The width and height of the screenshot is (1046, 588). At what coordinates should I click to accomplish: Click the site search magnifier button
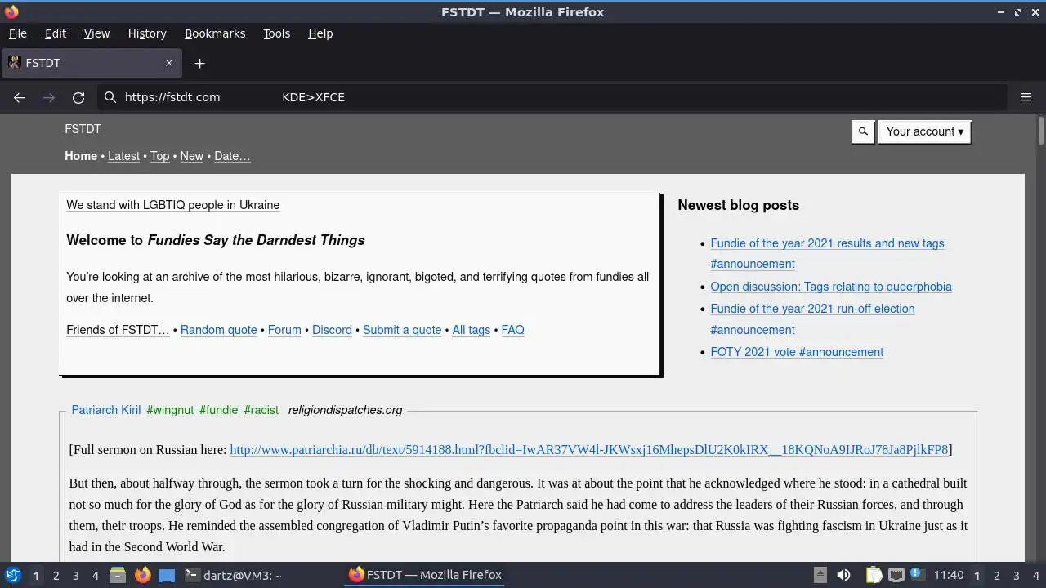[863, 131]
